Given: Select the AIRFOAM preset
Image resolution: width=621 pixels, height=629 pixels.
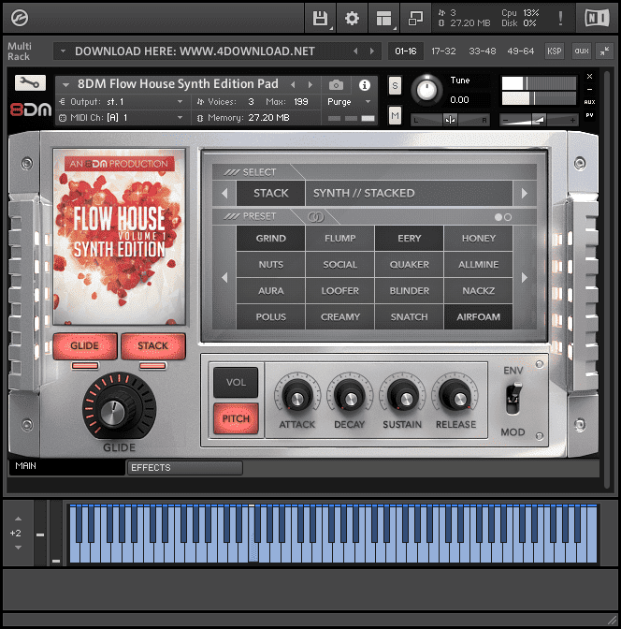Looking at the screenshot, I should 478,317.
